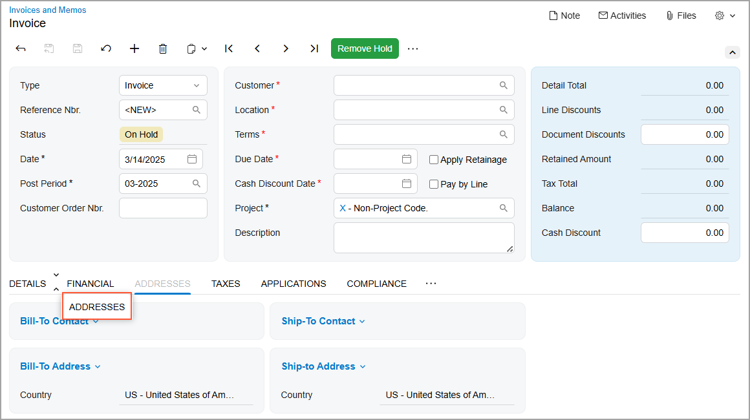The image size is (750, 420).
Task: Collapse the Ship-To Contact section
Action: click(x=323, y=321)
